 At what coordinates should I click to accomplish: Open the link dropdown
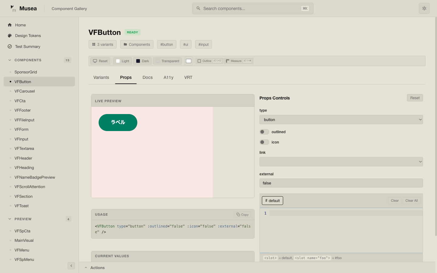(x=341, y=162)
